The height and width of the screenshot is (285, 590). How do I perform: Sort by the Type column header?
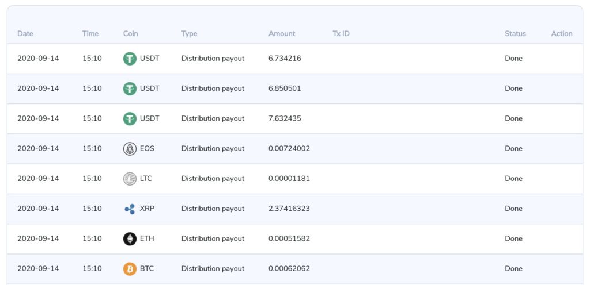[189, 34]
